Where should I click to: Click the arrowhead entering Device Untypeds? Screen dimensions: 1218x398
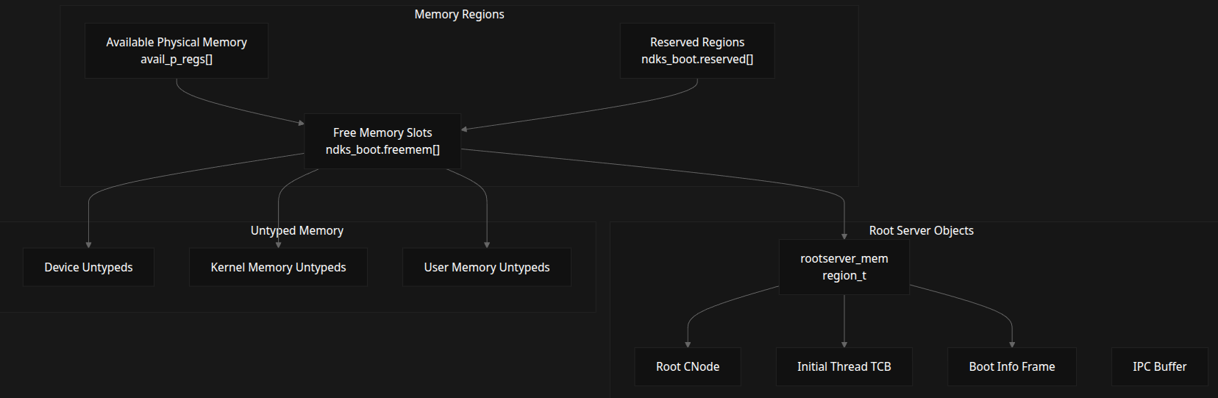(x=88, y=244)
